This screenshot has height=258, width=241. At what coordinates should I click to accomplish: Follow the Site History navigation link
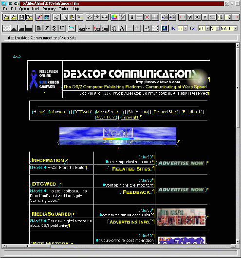(138, 112)
